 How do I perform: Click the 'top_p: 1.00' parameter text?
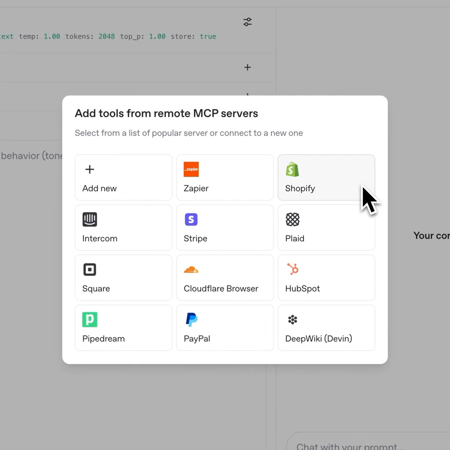143,37
